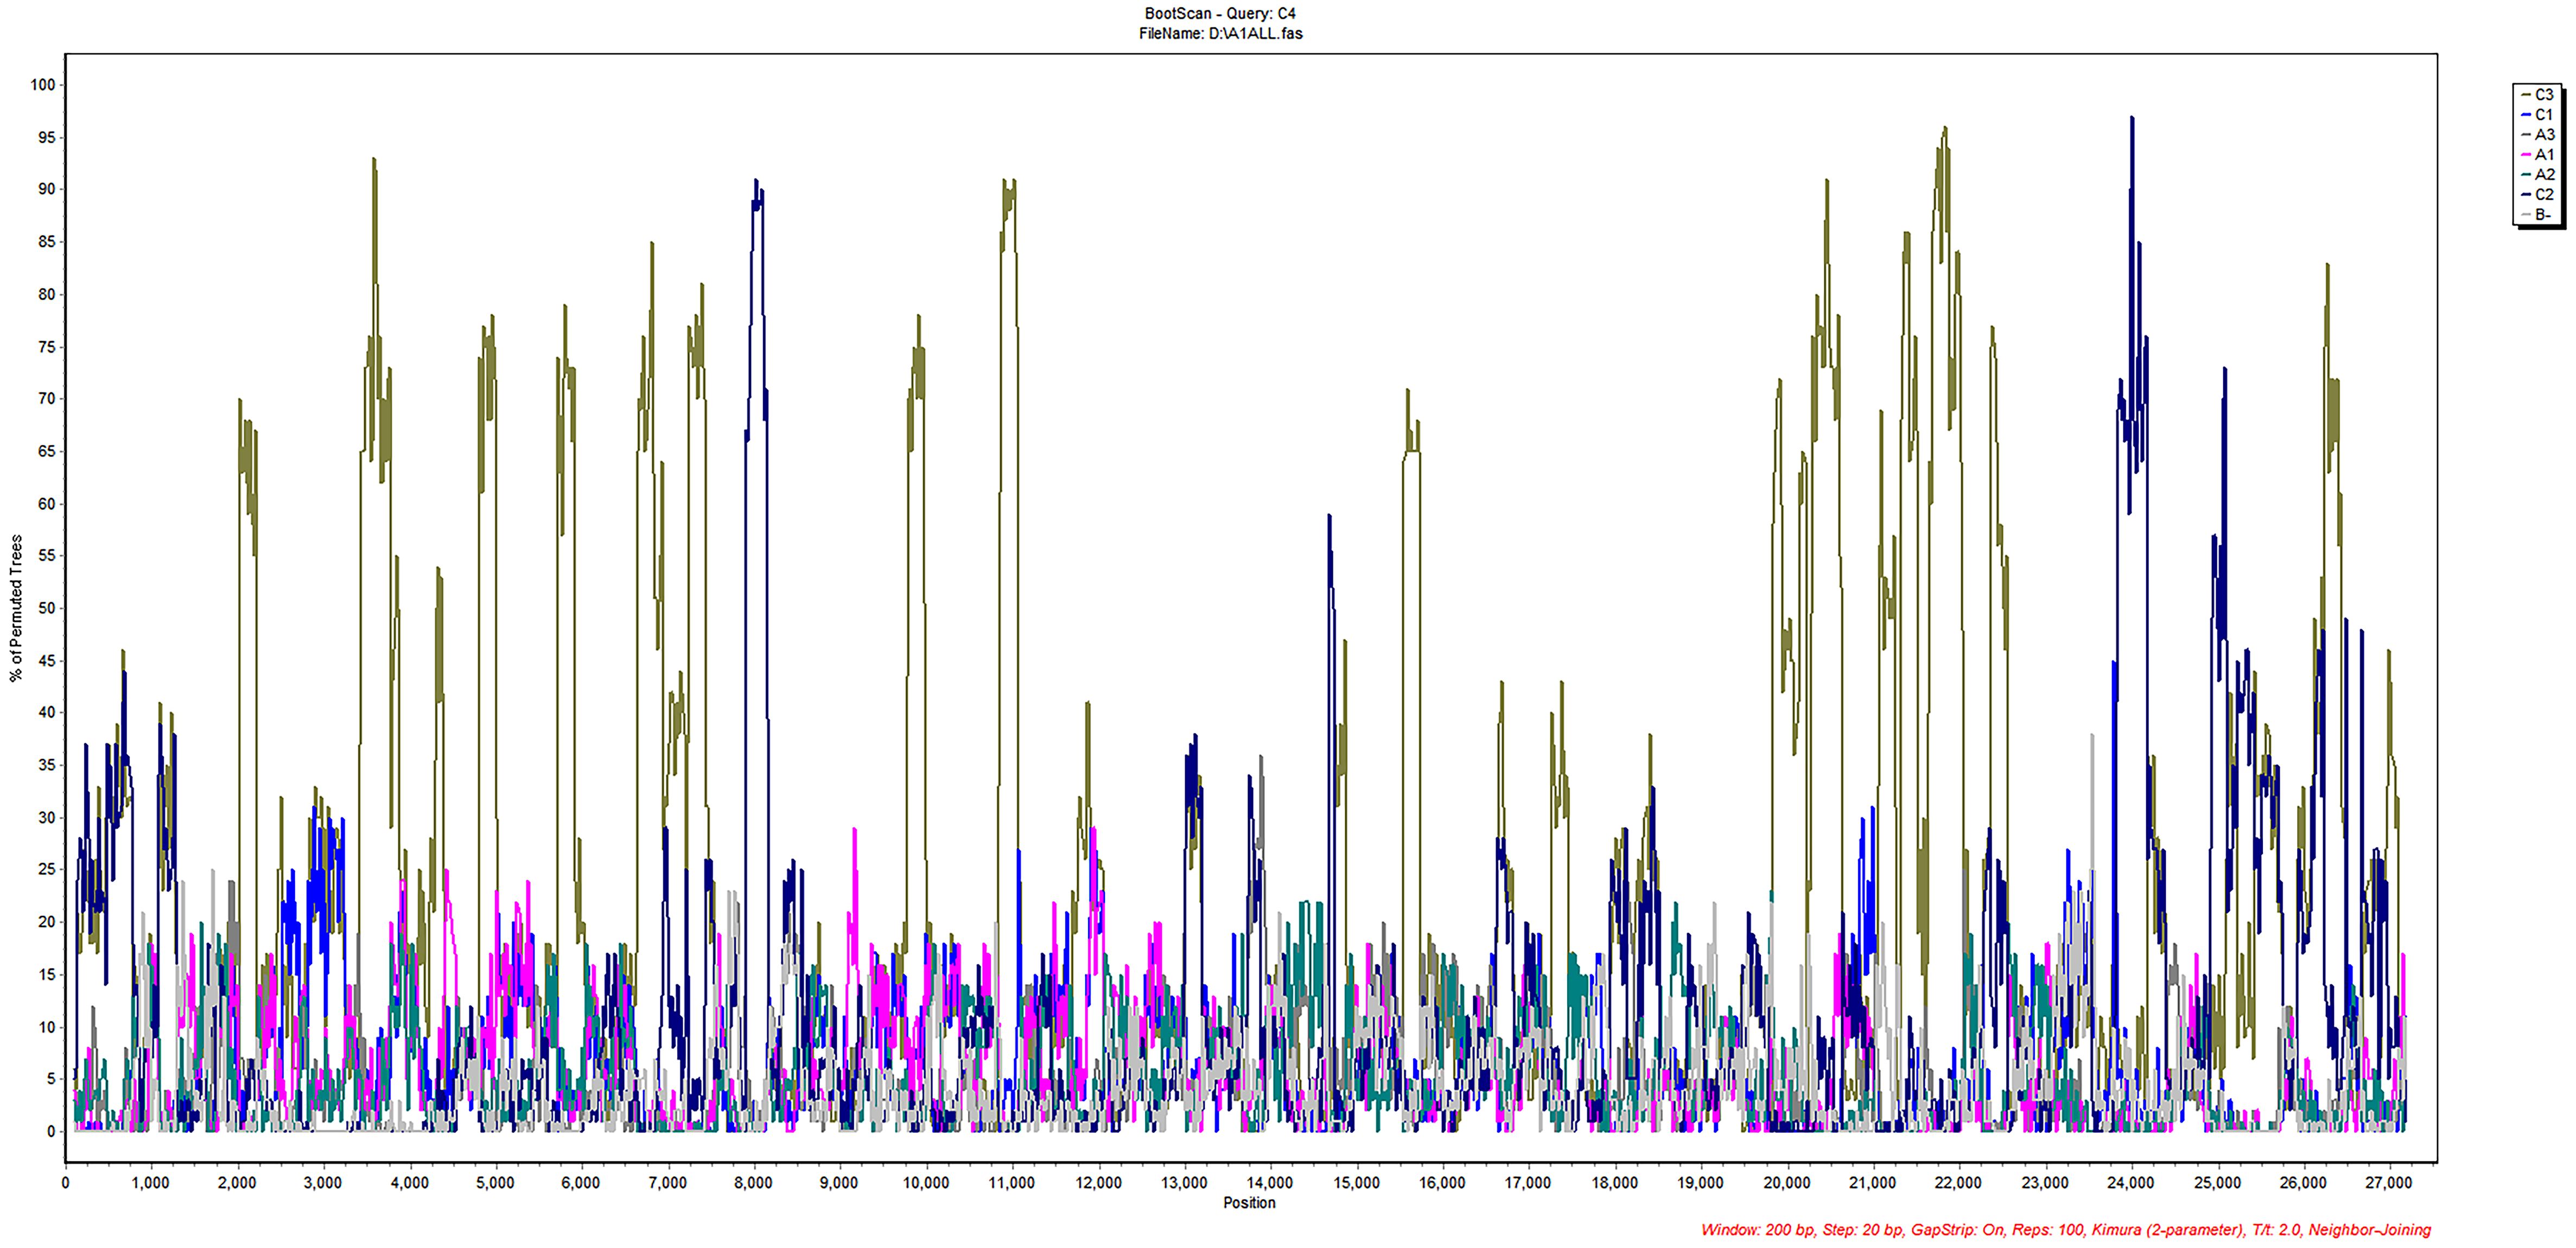Click the 11,000 tick on the position axis
Viewport: 2576px width, 1248px height.
tap(1012, 1183)
